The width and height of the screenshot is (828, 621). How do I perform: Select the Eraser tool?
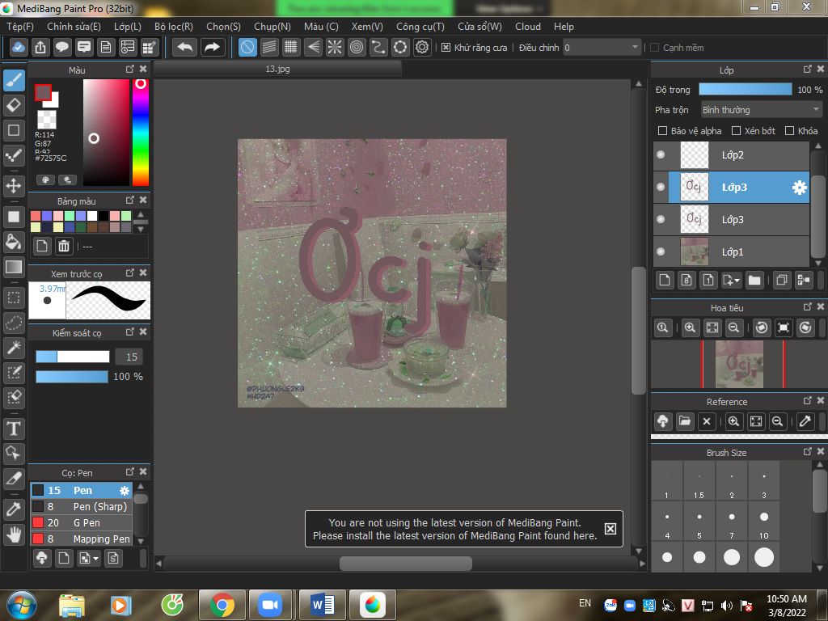pyautogui.click(x=14, y=105)
